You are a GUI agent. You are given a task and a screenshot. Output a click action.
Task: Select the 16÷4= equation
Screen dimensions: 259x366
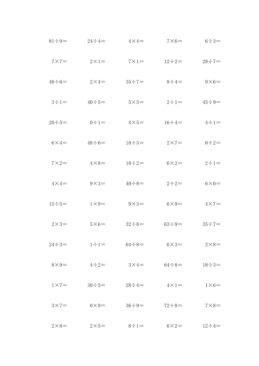(173, 123)
